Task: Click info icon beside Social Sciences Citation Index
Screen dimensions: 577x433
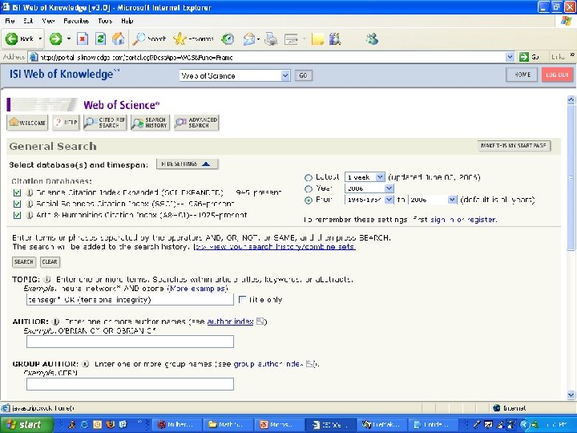Action: point(30,204)
